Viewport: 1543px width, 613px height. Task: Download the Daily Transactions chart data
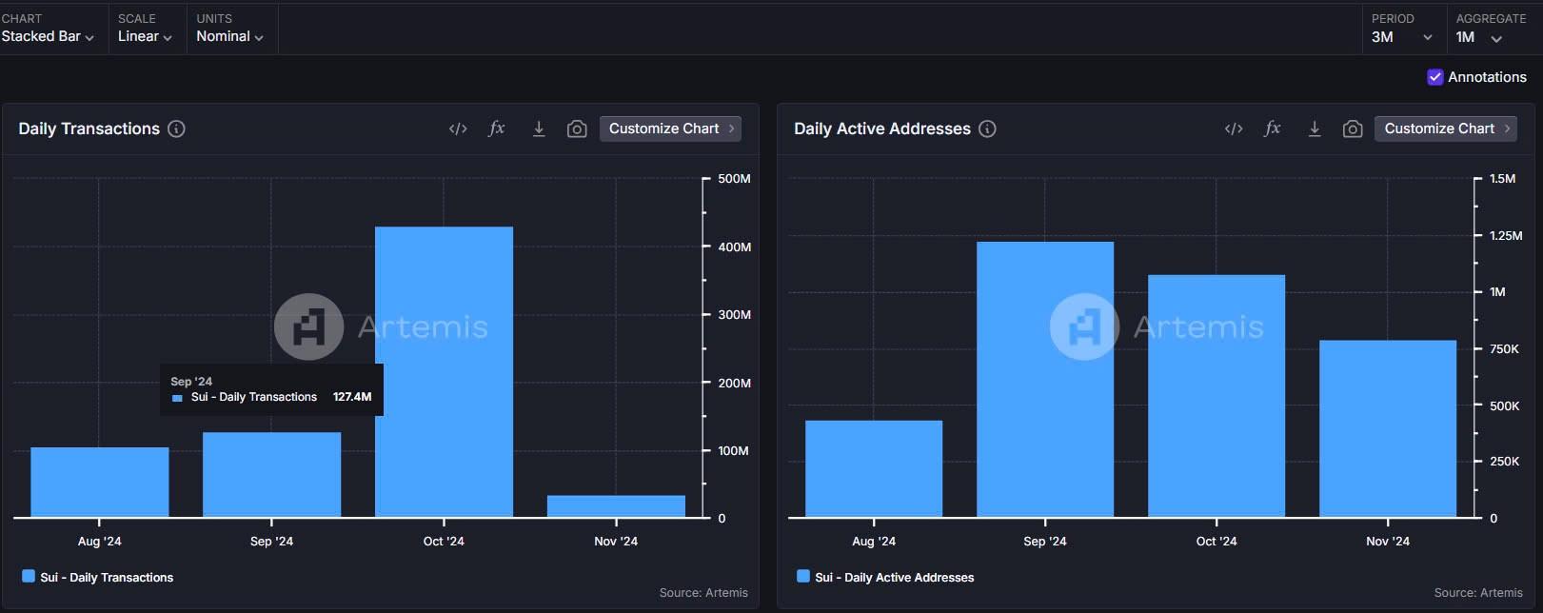(x=539, y=129)
